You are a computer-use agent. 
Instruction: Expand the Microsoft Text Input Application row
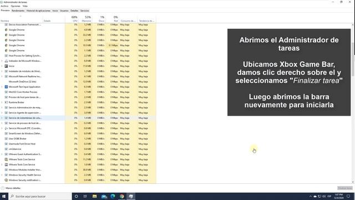point(2,87)
